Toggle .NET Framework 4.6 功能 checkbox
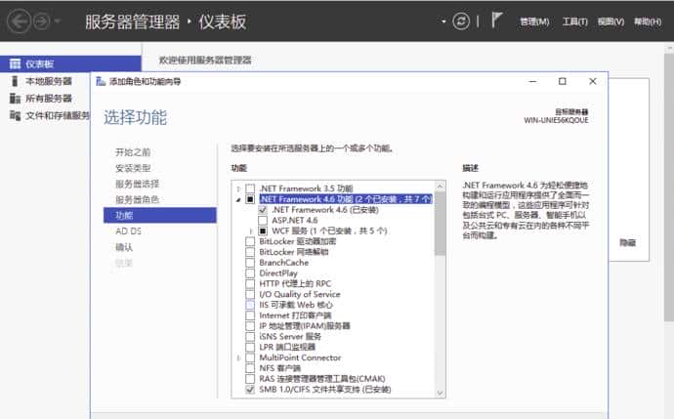Viewport: 674px width, 419px height. point(250,199)
